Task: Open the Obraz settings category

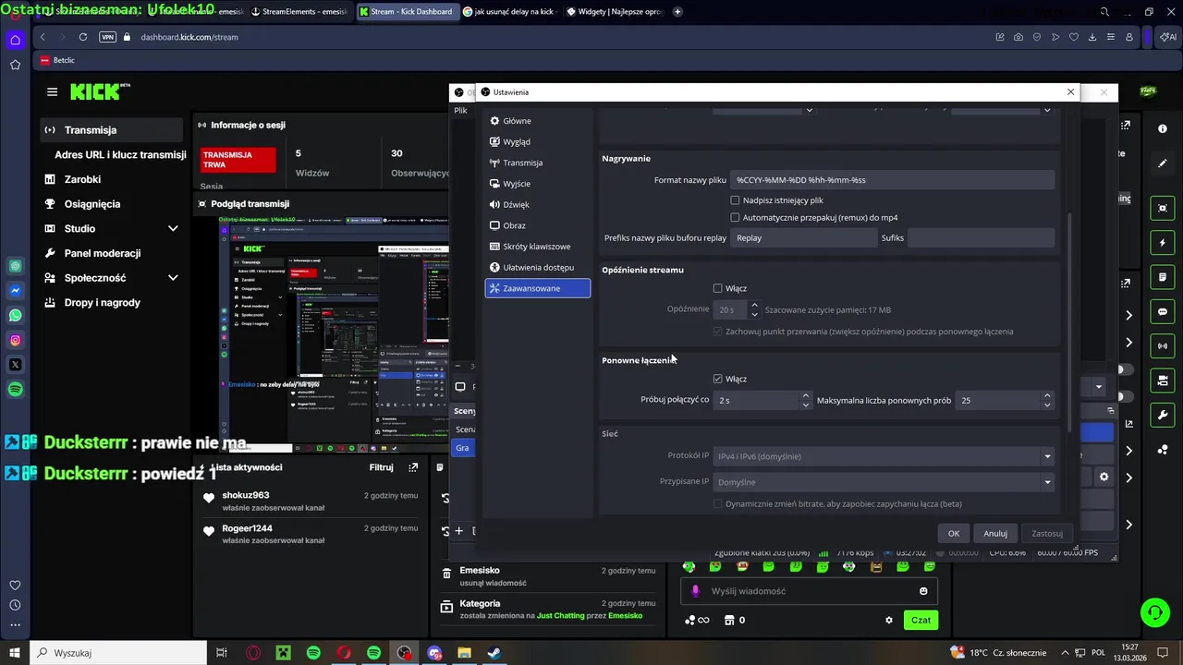Action: point(537,225)
